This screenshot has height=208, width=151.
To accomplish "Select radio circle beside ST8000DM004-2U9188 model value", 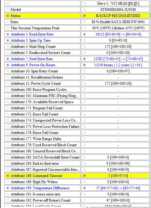I will point(85,10).
